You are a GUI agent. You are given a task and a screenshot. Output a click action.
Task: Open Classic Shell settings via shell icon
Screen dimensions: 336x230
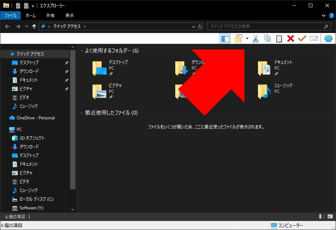pyautogui.click(x=328, y=38)
